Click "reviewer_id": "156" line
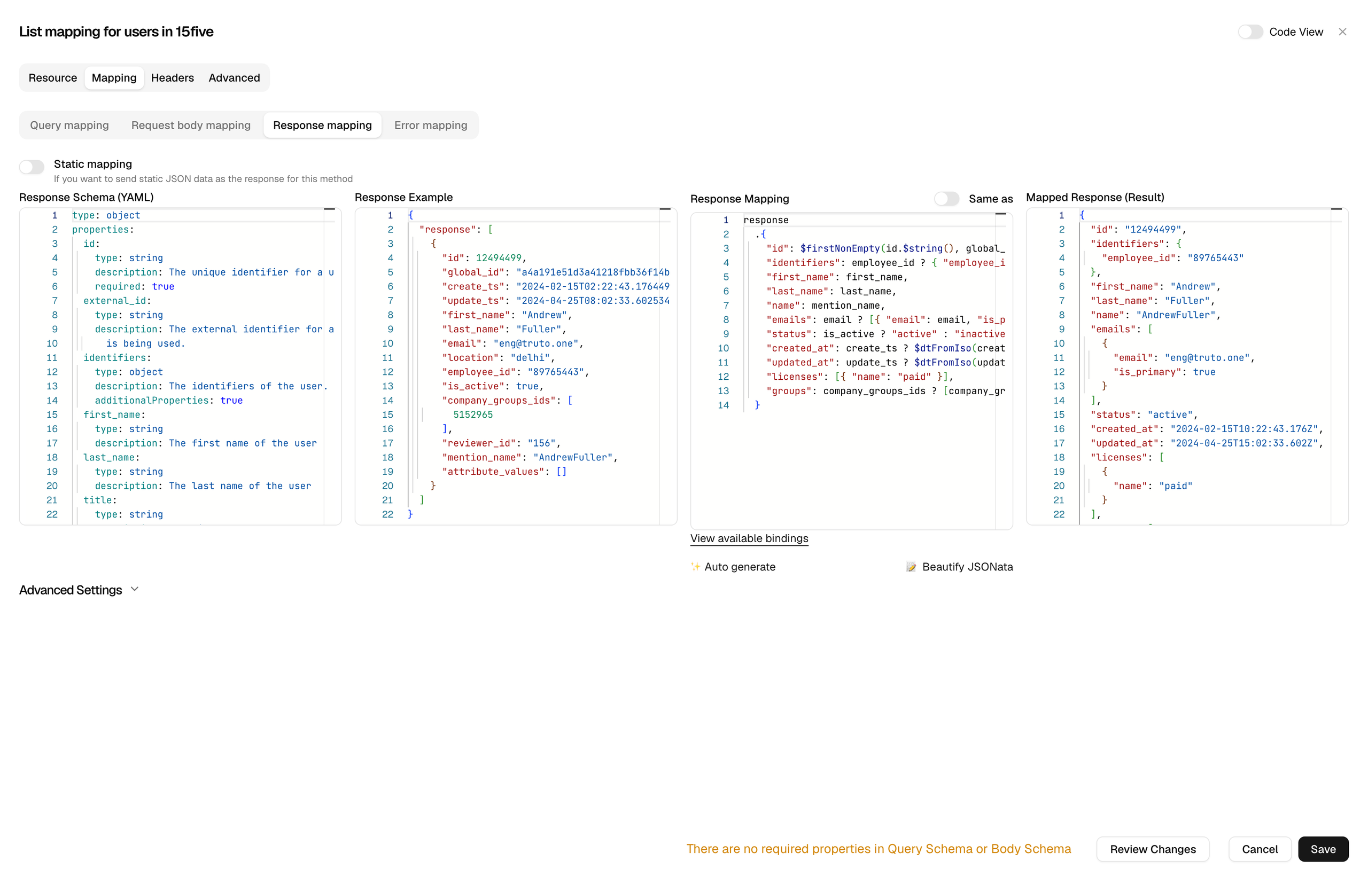Screen dimensions: 1368x884 pos(500,443)
